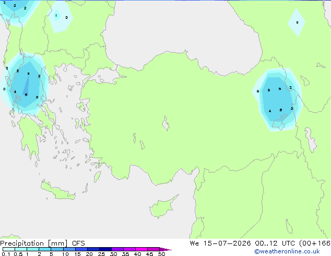Click legend label "50"

161,254
